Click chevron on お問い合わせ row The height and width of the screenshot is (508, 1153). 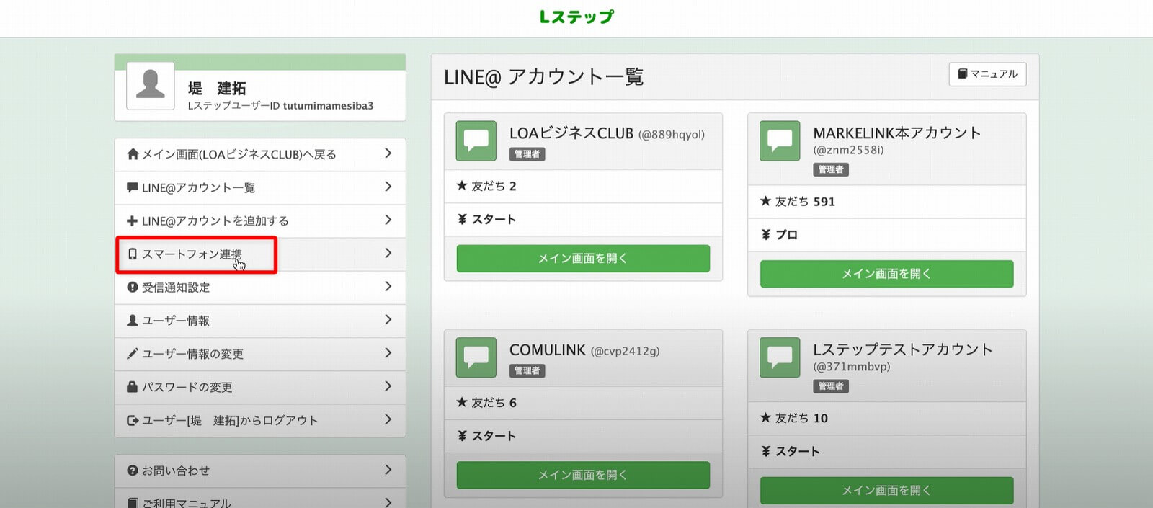coord(388,470)
